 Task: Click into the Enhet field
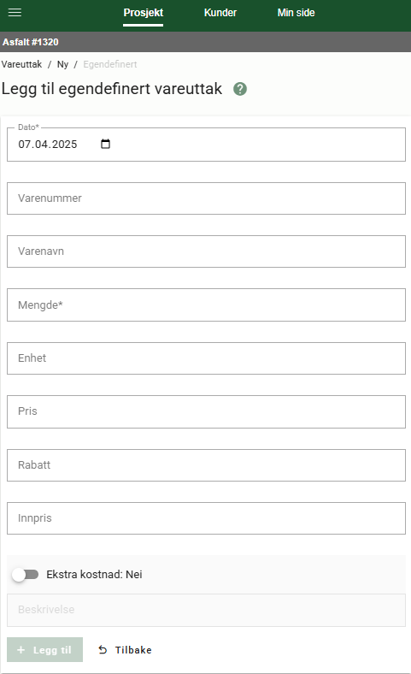(206, 358)
